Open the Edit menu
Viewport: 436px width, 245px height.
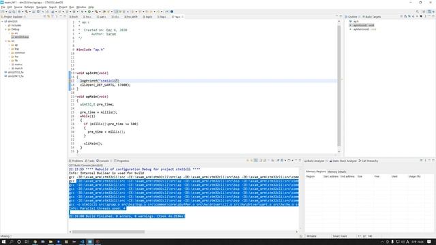[10, 7]
